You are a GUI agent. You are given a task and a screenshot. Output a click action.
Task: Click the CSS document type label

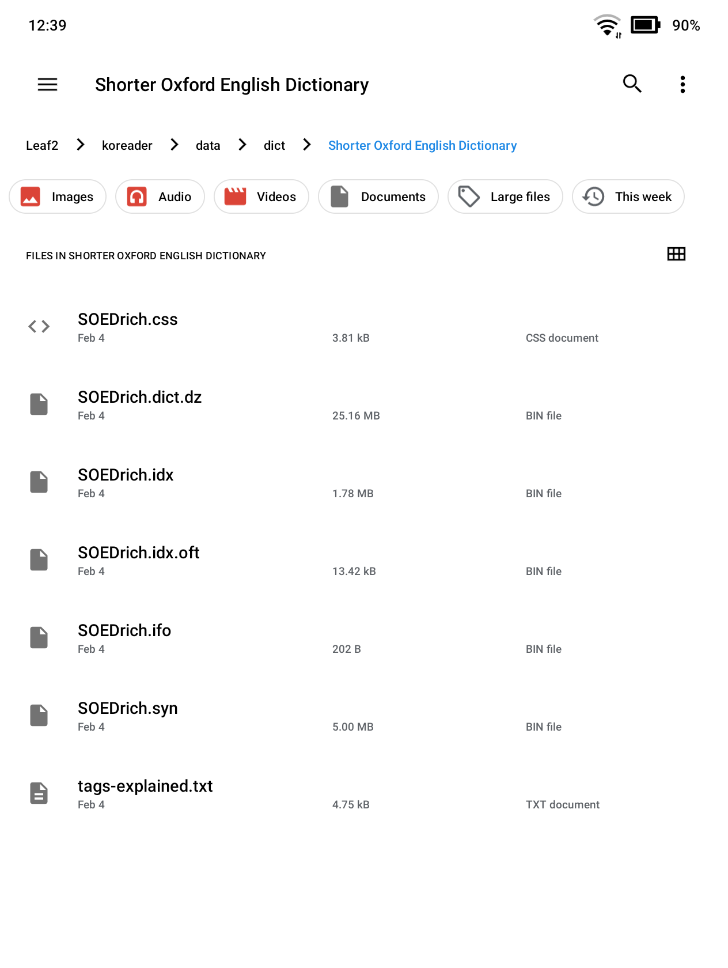[x=562, y=338]
